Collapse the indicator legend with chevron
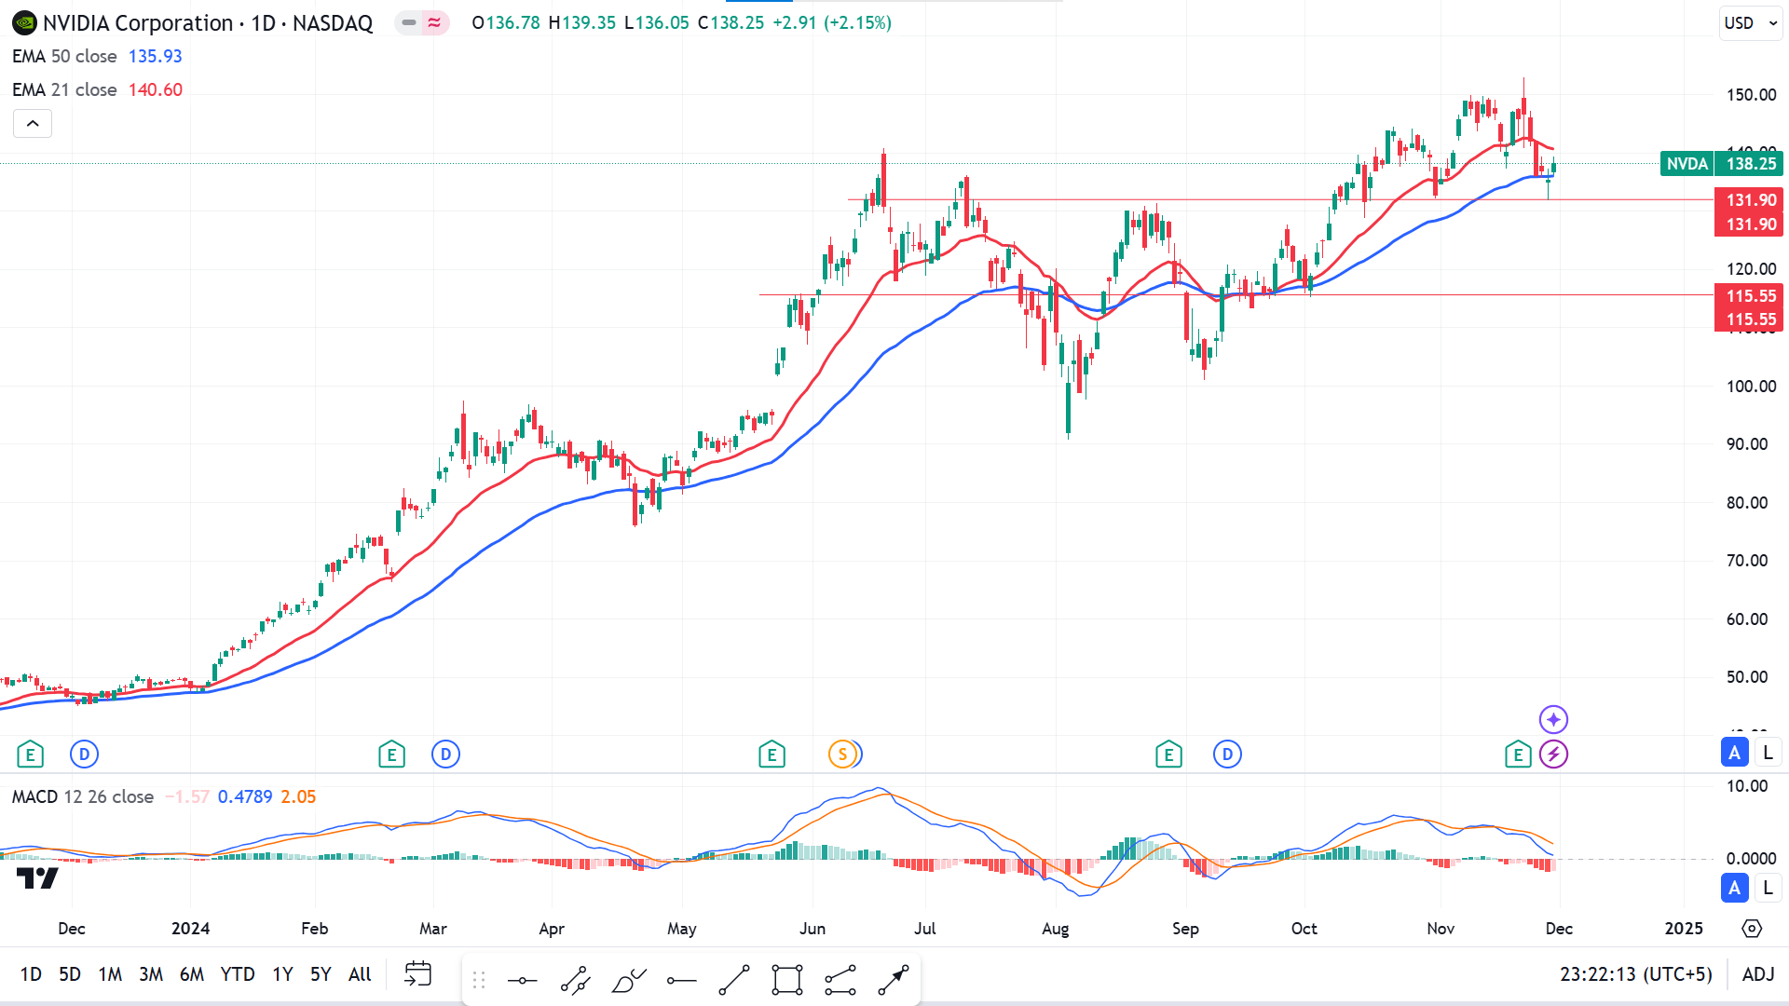The height and width of the screenshot is (1006, 1789). 33,123
